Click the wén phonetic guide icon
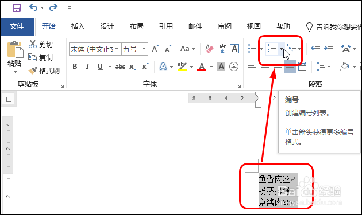362x215 pixels. tap(222, 49)
